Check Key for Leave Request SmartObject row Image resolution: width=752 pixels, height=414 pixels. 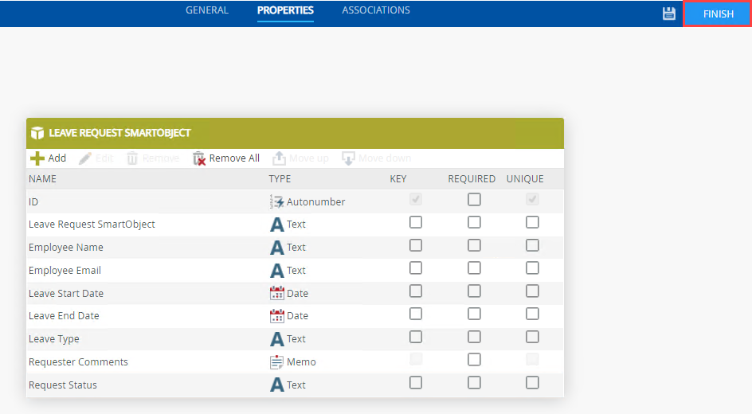pyautogui.click(x=416, y=222)
